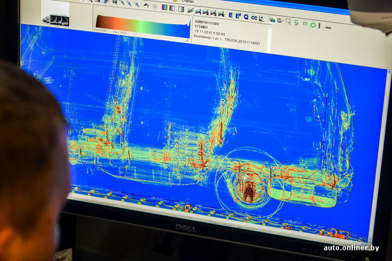Click the date 19.11.2015 9:59:40
This screenshot has width=392, height=261.
[210, 33]
